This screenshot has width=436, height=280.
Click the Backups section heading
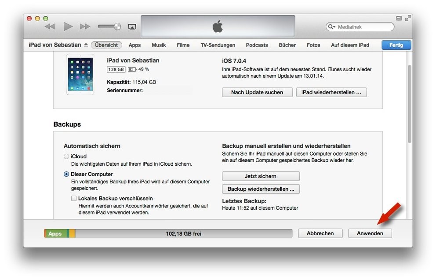coord(67,124)
